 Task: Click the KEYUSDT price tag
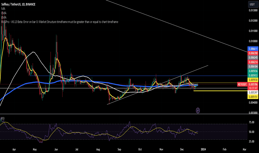(x=242, y=84)
